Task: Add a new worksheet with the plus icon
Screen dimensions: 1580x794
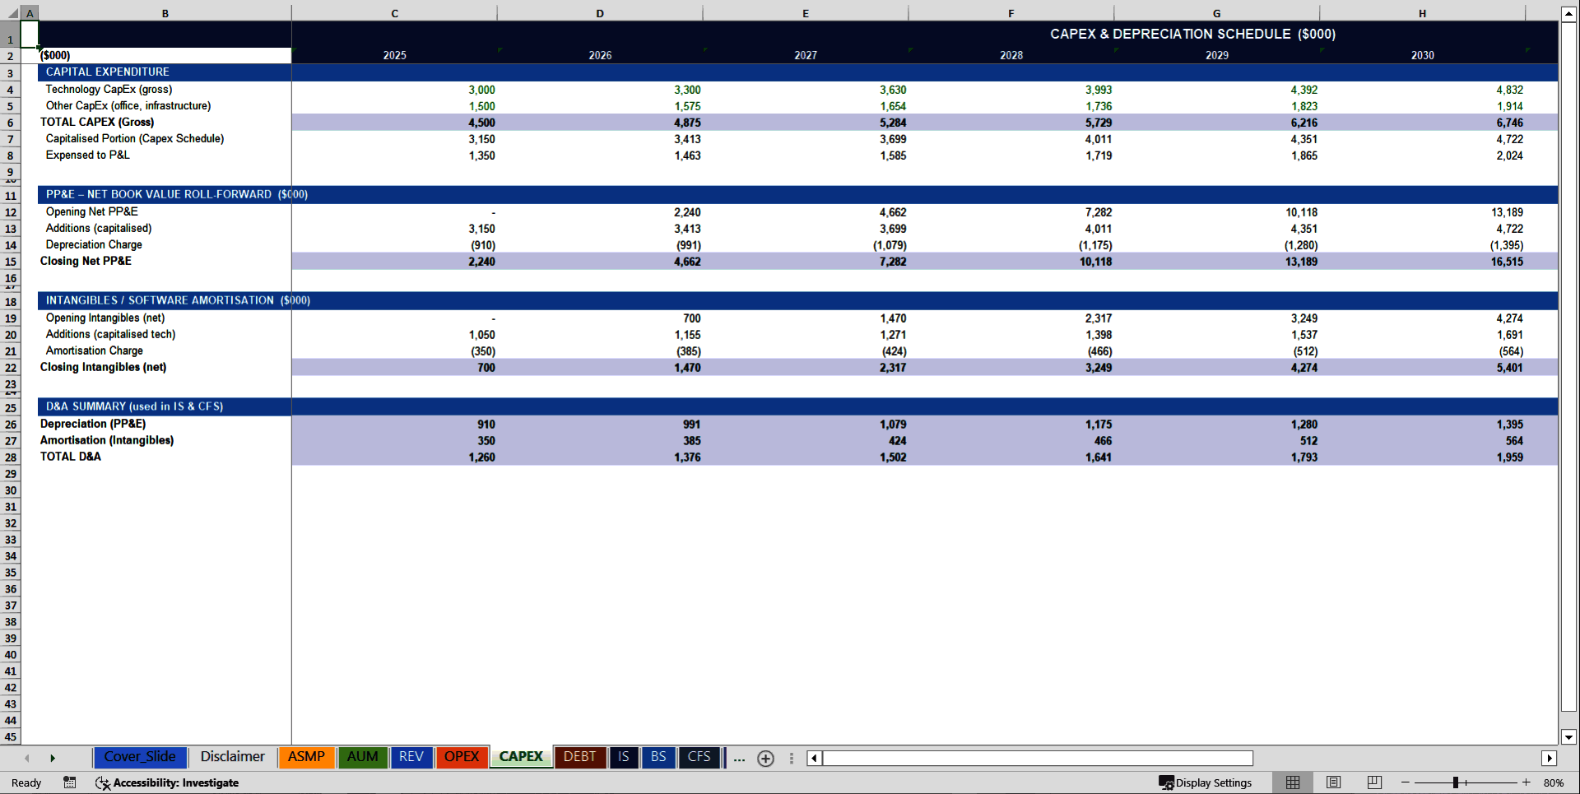Action: click(765, 758)
